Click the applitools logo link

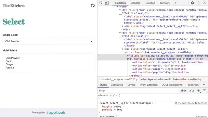pyautogui.click(x=56, y=113)
